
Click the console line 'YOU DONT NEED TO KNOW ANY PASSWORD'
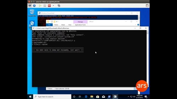pos(58,50)
